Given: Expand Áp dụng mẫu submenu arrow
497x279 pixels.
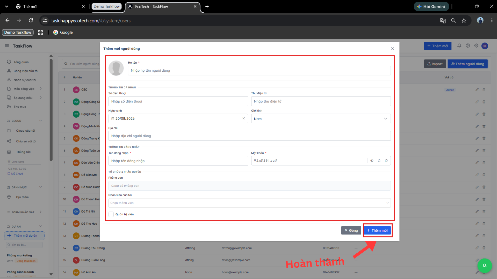Looking at the screenshot, I should (x=41, y=98).
